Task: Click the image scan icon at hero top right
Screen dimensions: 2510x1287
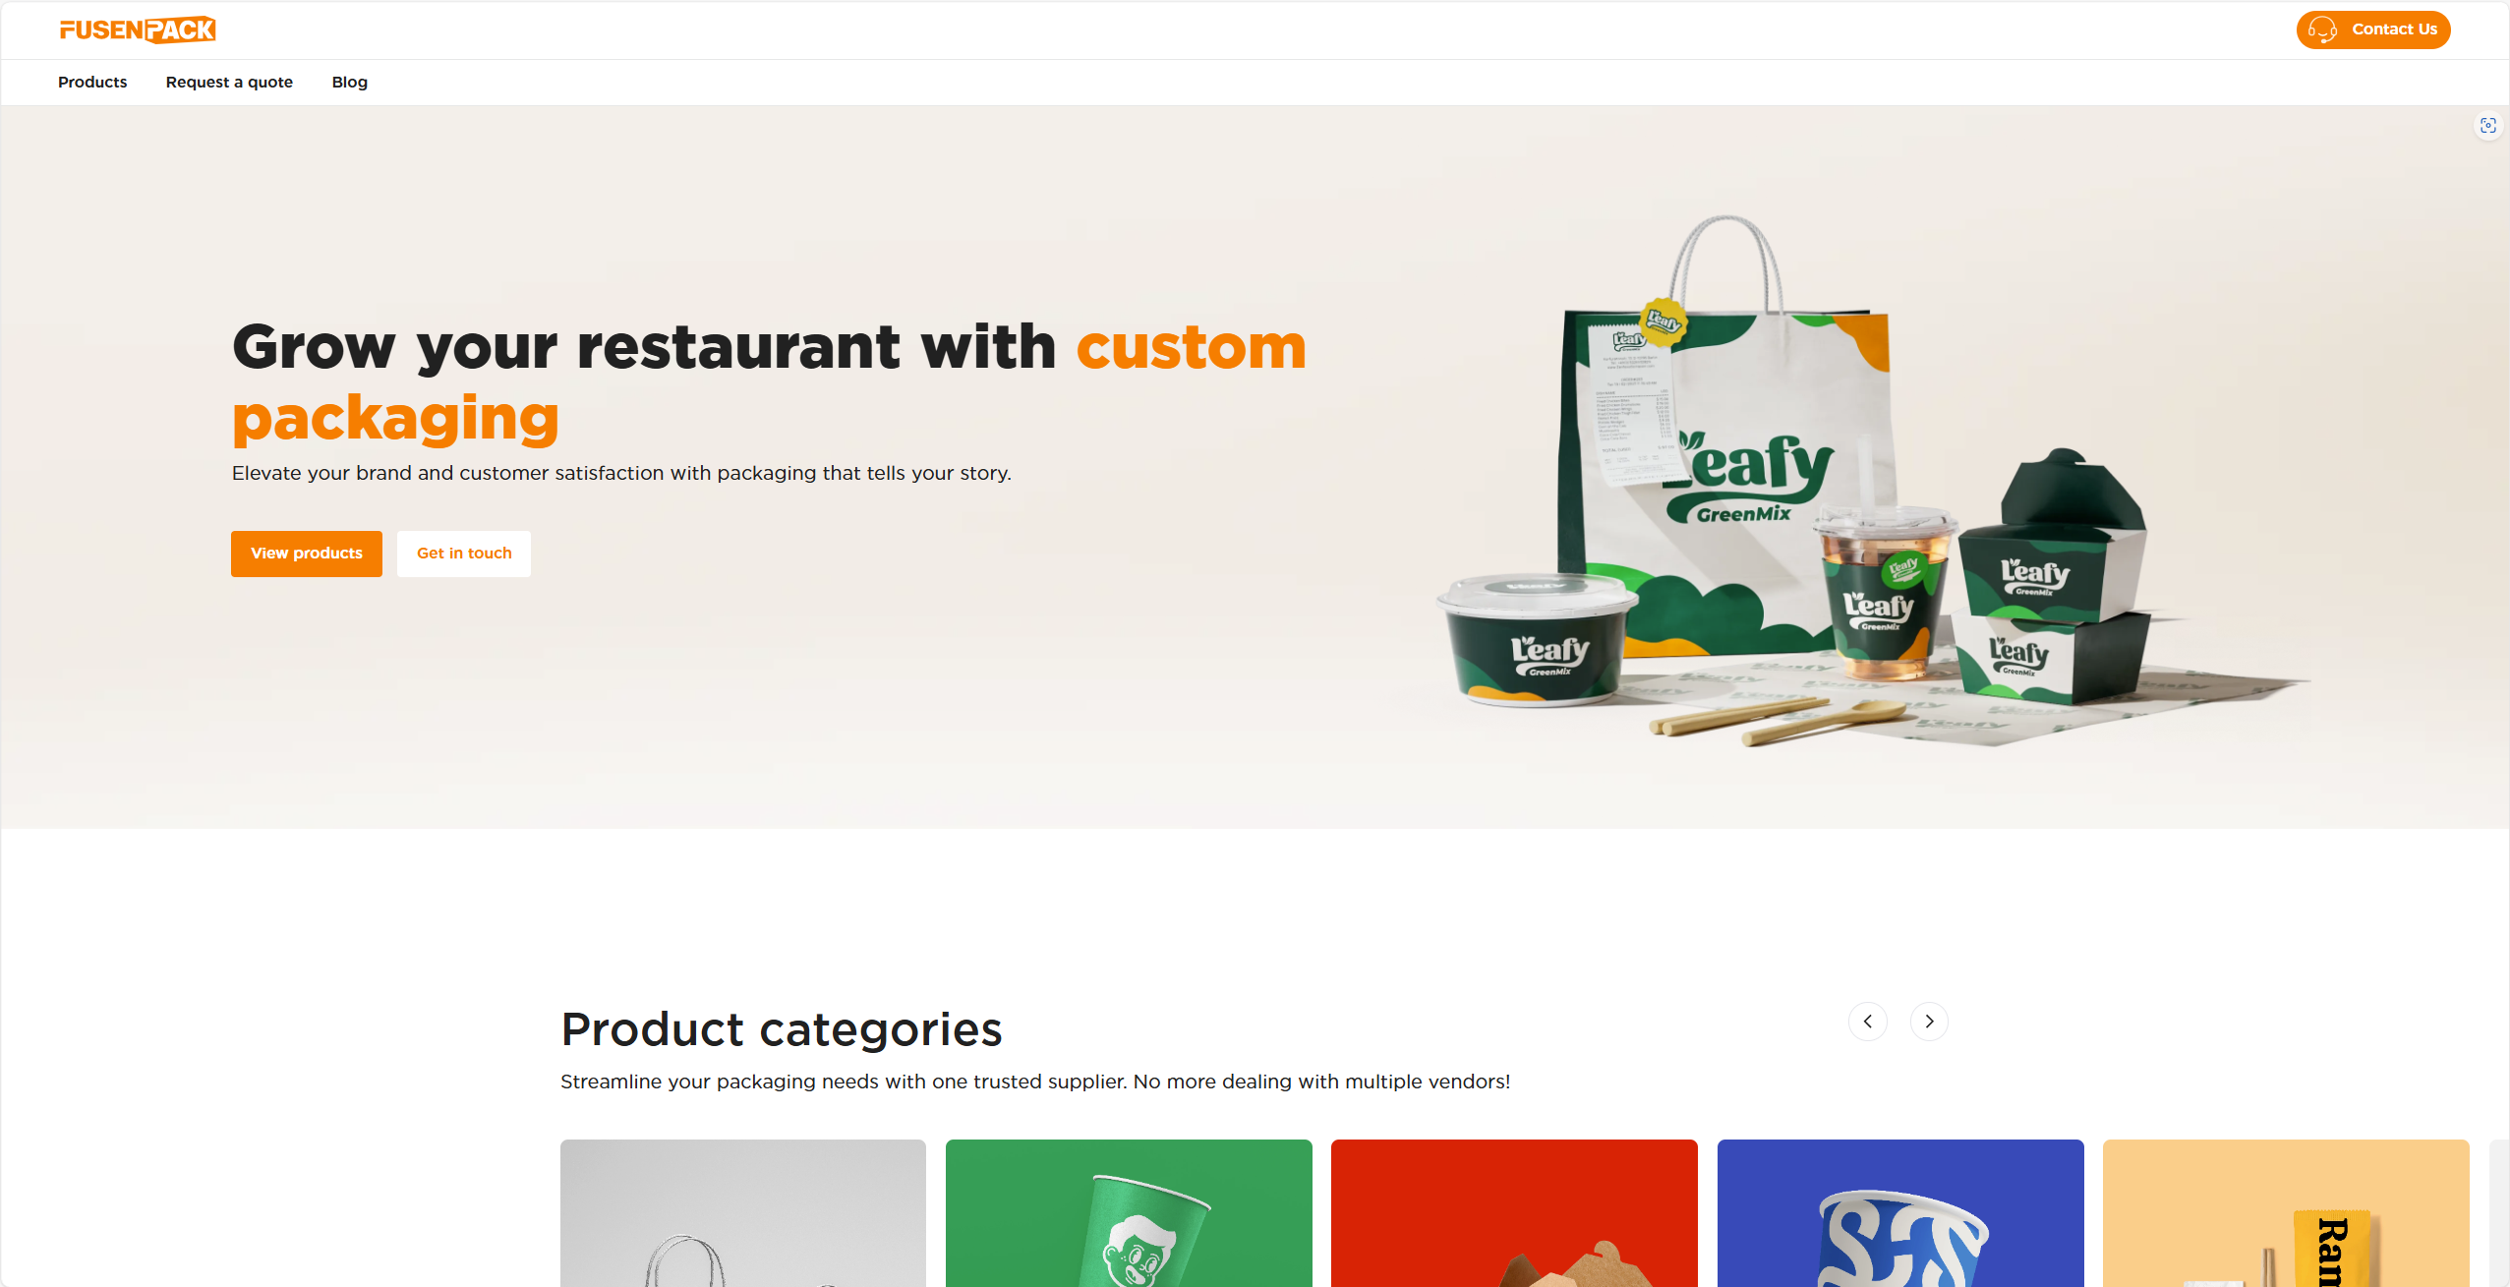Action: [2488, 126]
